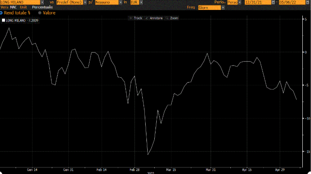311x174 pixels.
Task: Enable the chart Zoom tool
Action: (172, 18)
